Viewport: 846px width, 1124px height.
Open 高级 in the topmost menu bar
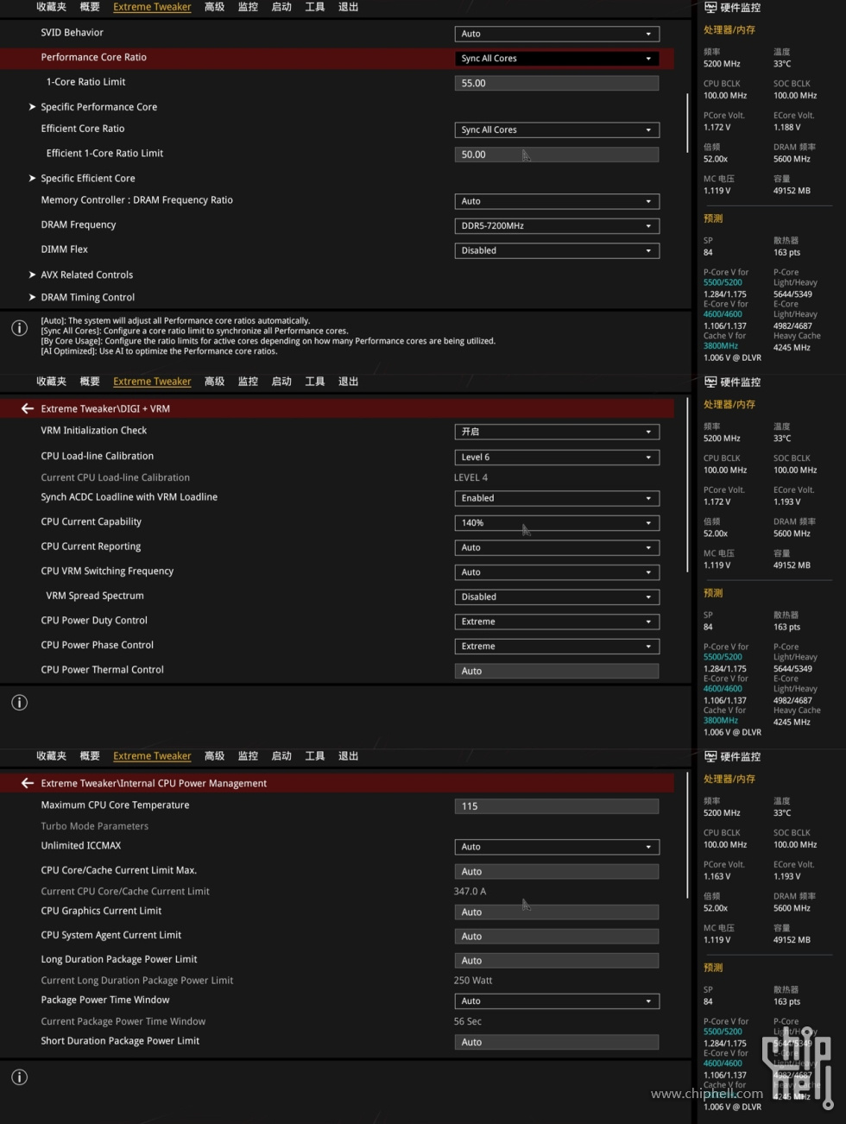click(x=214, y=7)
